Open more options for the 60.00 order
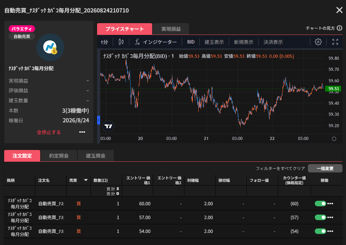Viewport: 346px width, 245px height. [x=330, y=204]
